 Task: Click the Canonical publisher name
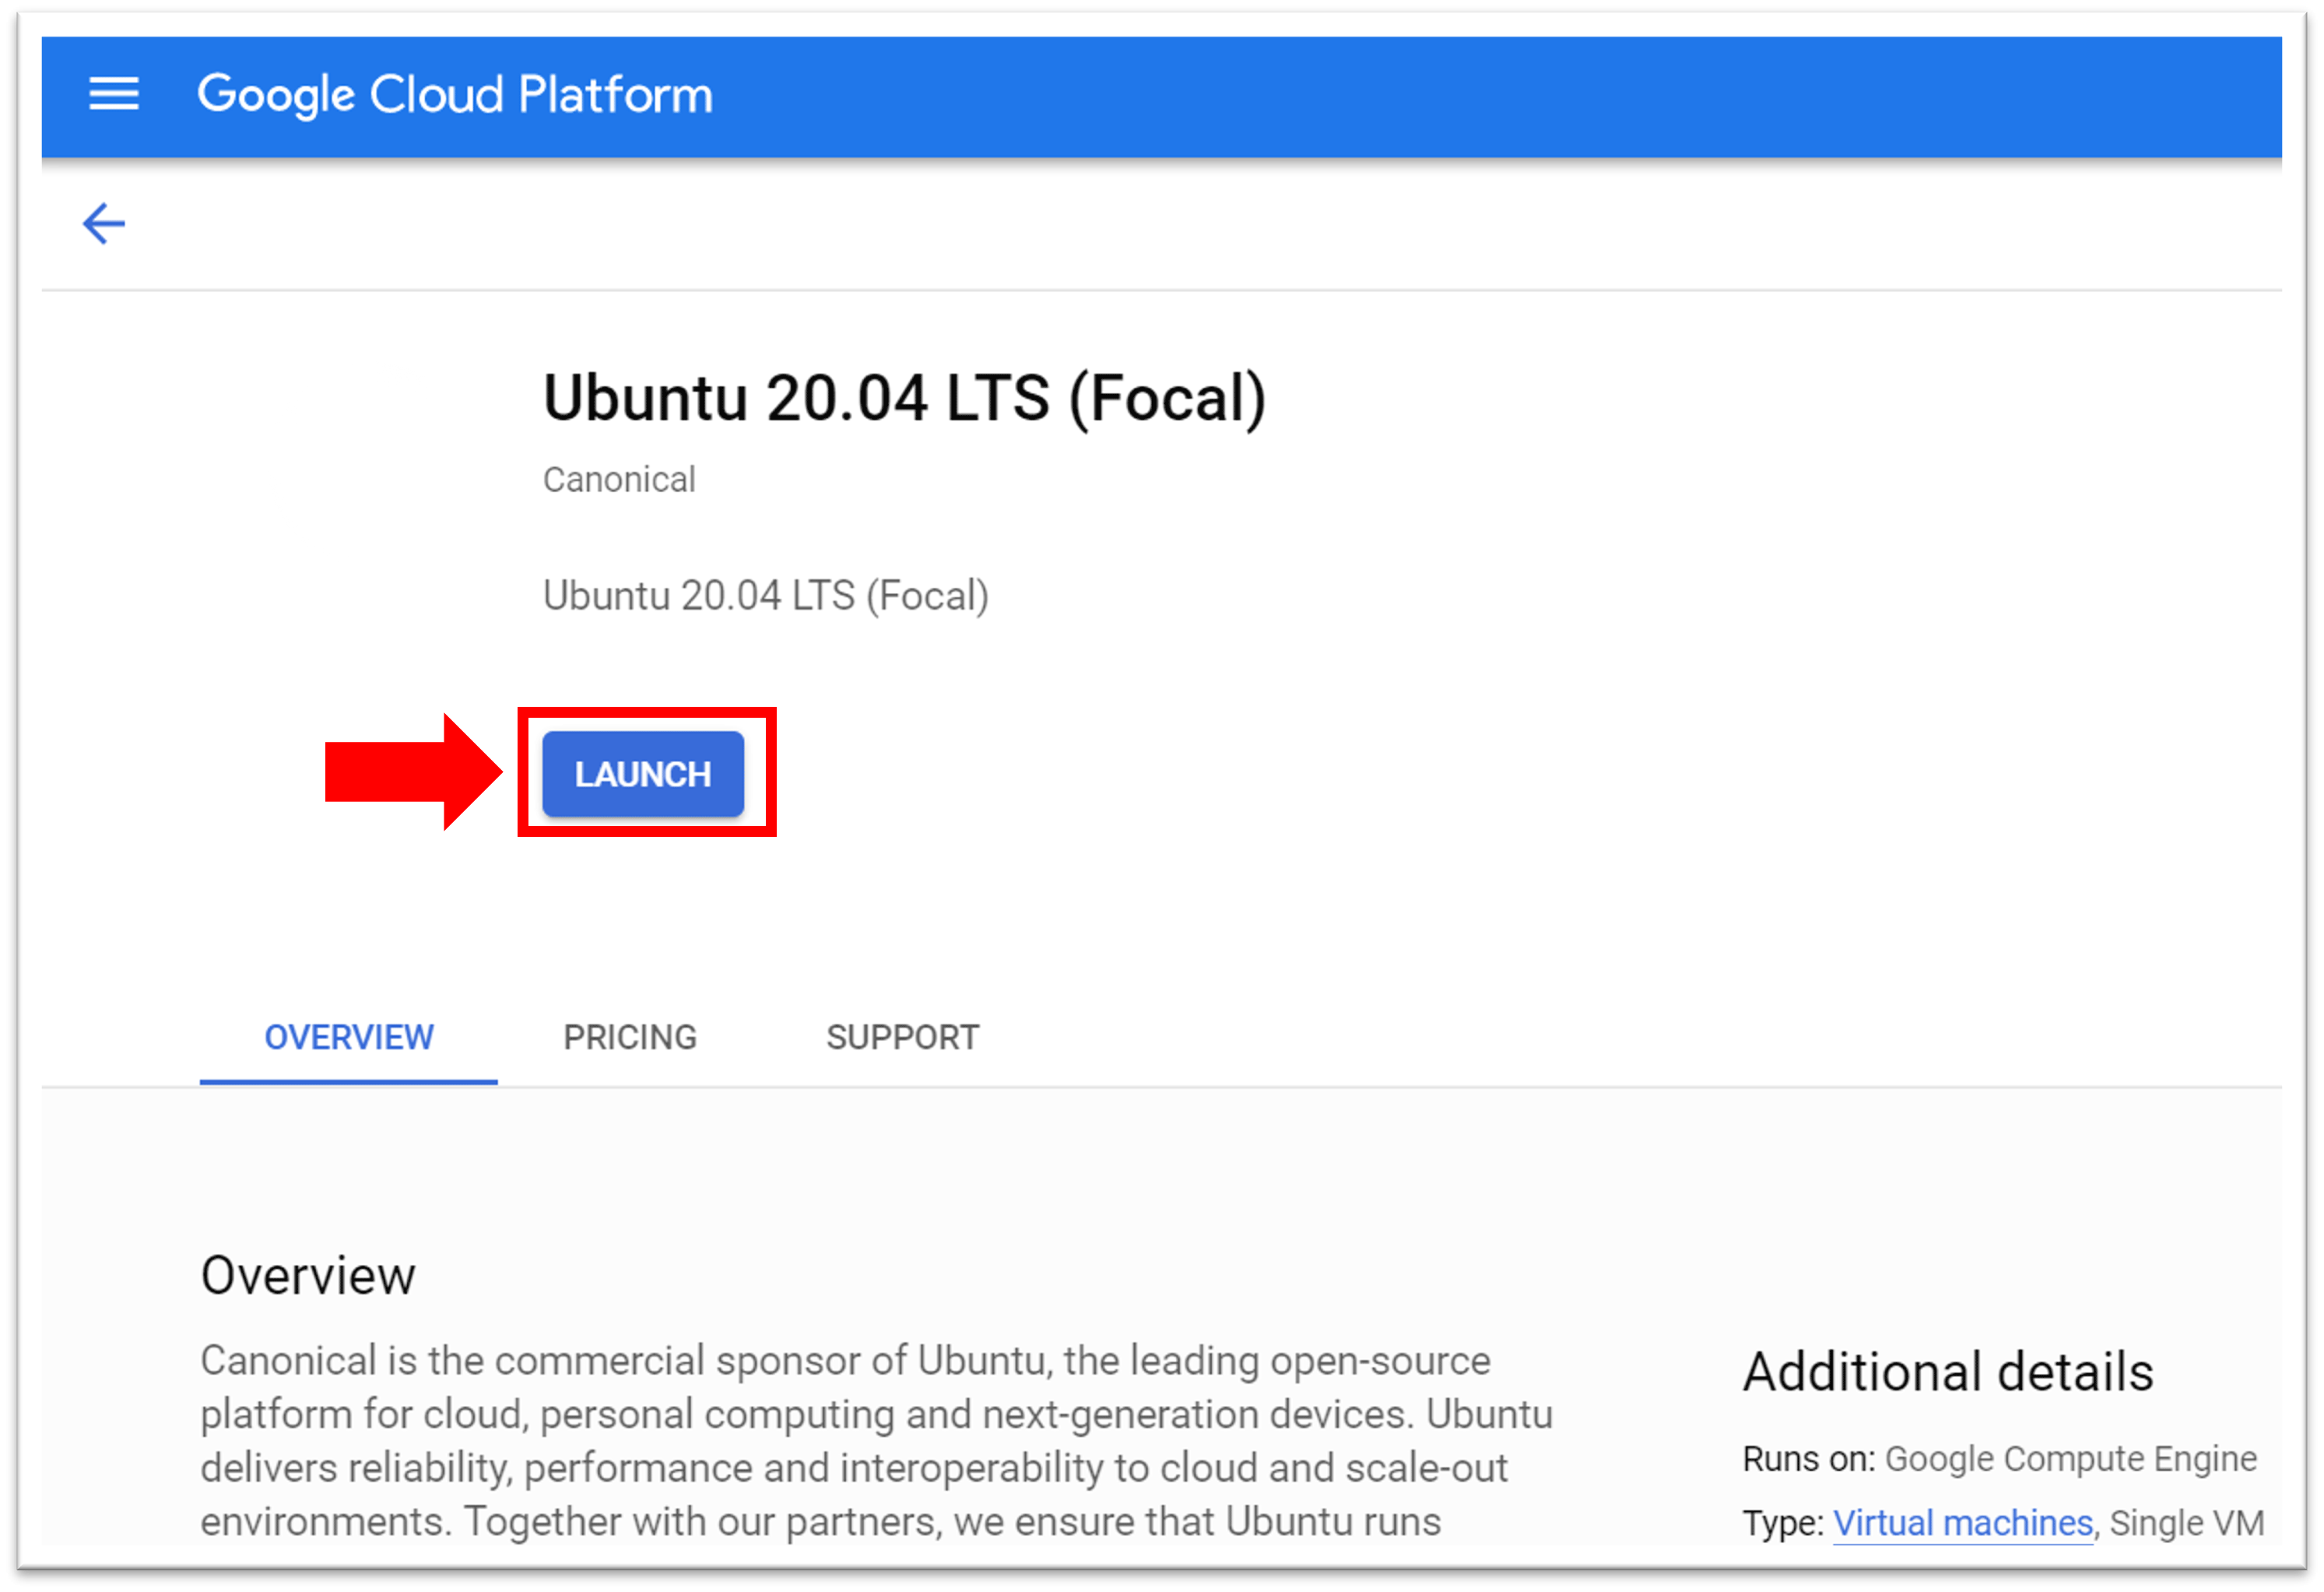(x=619, y=480)
